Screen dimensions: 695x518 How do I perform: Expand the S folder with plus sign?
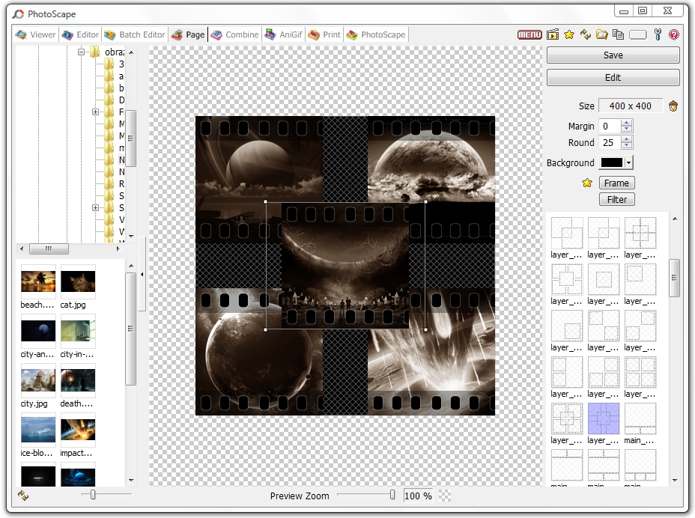click(95, 208)
